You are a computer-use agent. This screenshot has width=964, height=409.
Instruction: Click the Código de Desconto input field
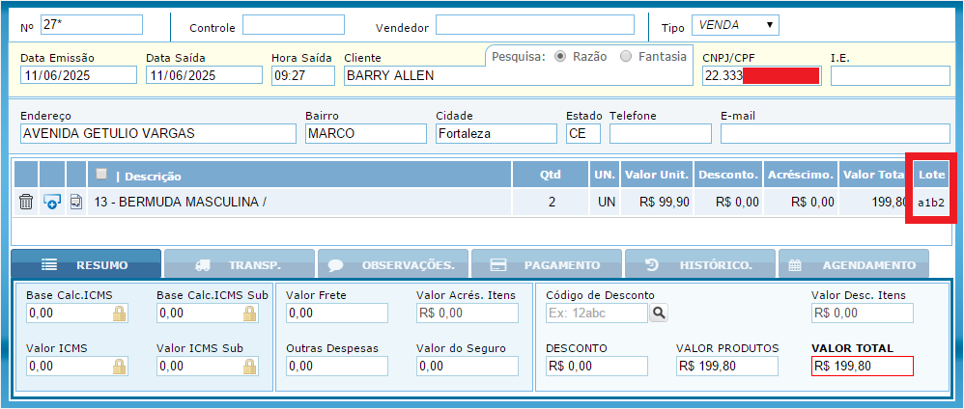click(596, 313)
